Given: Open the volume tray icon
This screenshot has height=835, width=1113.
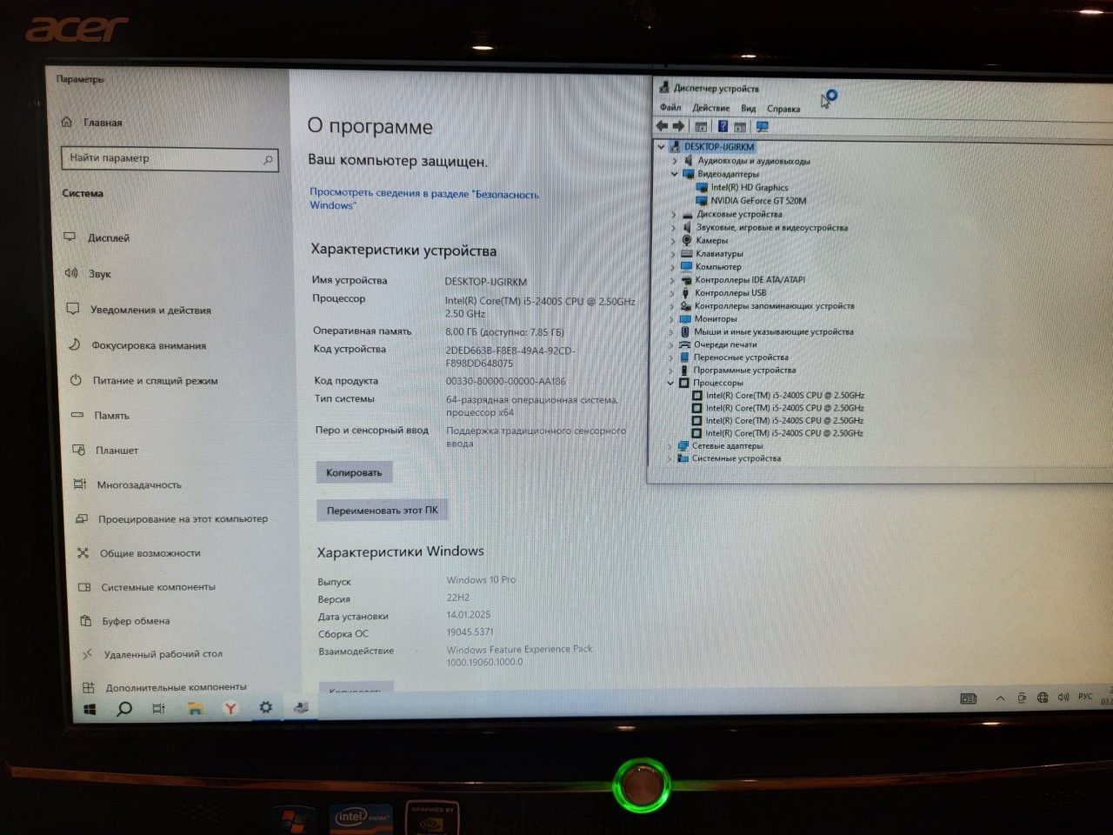Looking at the screenshot, I should pos(1063,698).
